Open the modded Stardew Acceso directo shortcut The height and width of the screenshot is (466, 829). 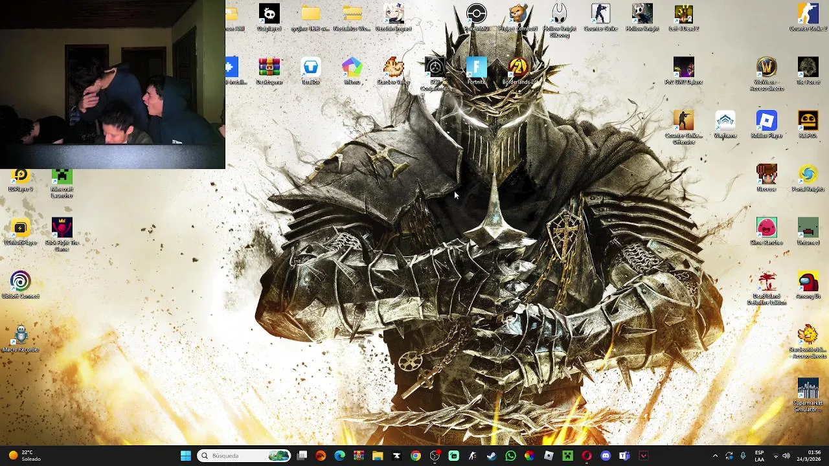pos(808,342)
